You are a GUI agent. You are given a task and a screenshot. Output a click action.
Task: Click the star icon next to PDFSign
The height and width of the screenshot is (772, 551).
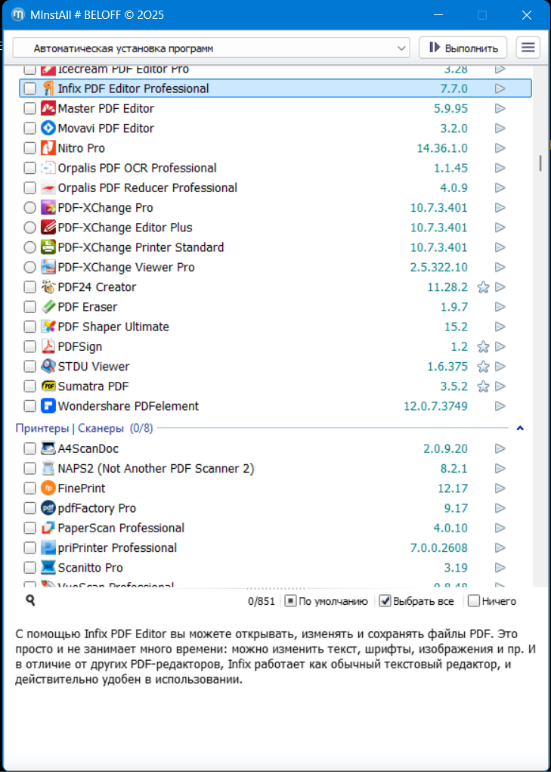483,347
